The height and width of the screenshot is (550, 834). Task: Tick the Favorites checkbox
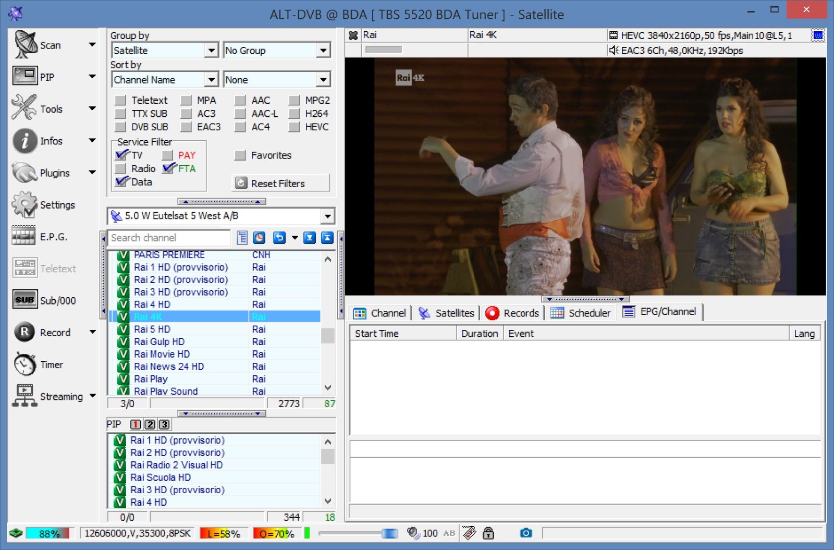[x=240, y=155]
